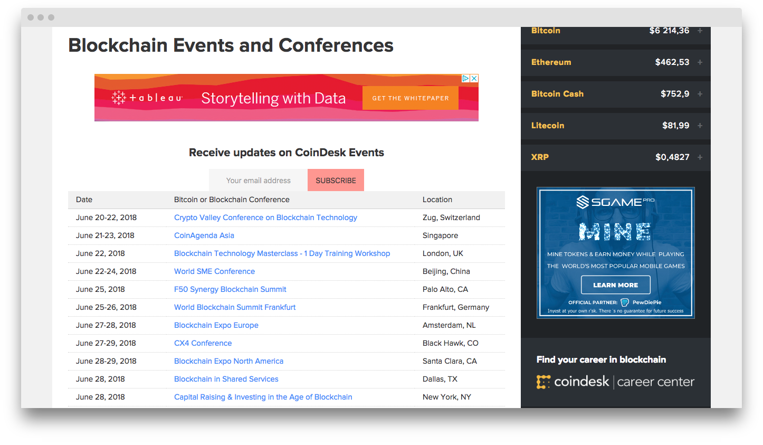763x445 pixels.
Task: Click the Tableau ad info icon
Action: [466, 78]
